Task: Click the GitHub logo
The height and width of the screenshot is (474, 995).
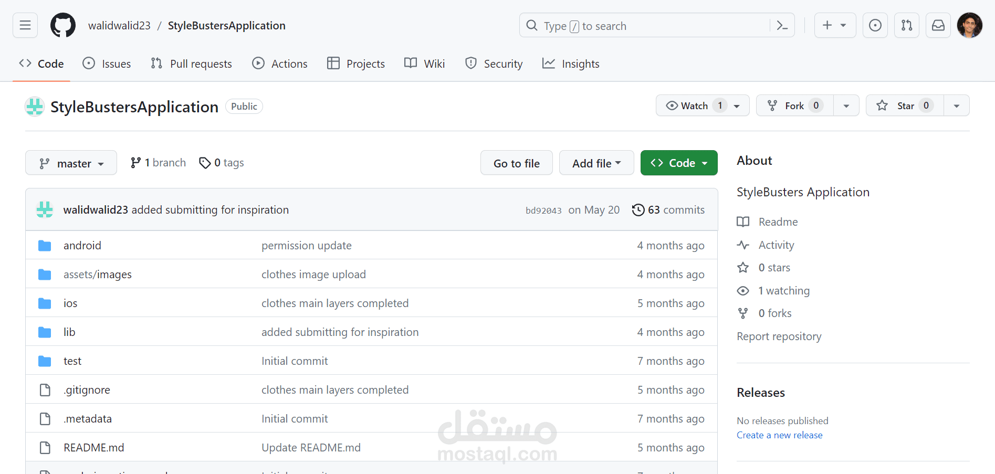Action: [63, 25]
